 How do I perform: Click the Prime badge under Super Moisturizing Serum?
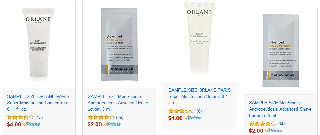click(x=193, y=118)
